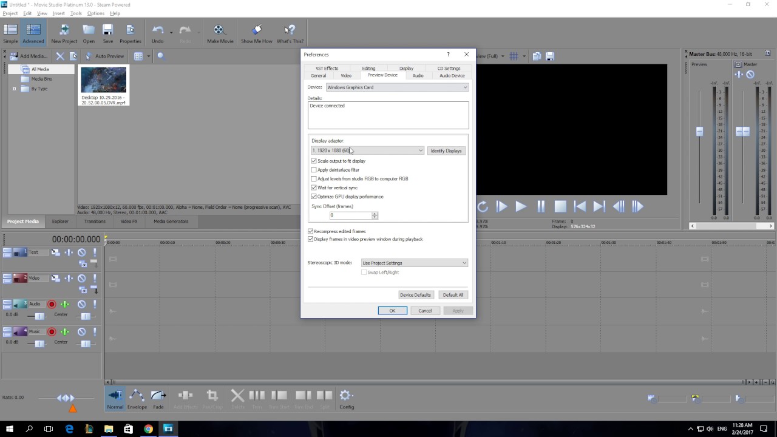Screen dimensions: 777x437
Task: Open the Display adapter dropdown
Action: point(367,151)
